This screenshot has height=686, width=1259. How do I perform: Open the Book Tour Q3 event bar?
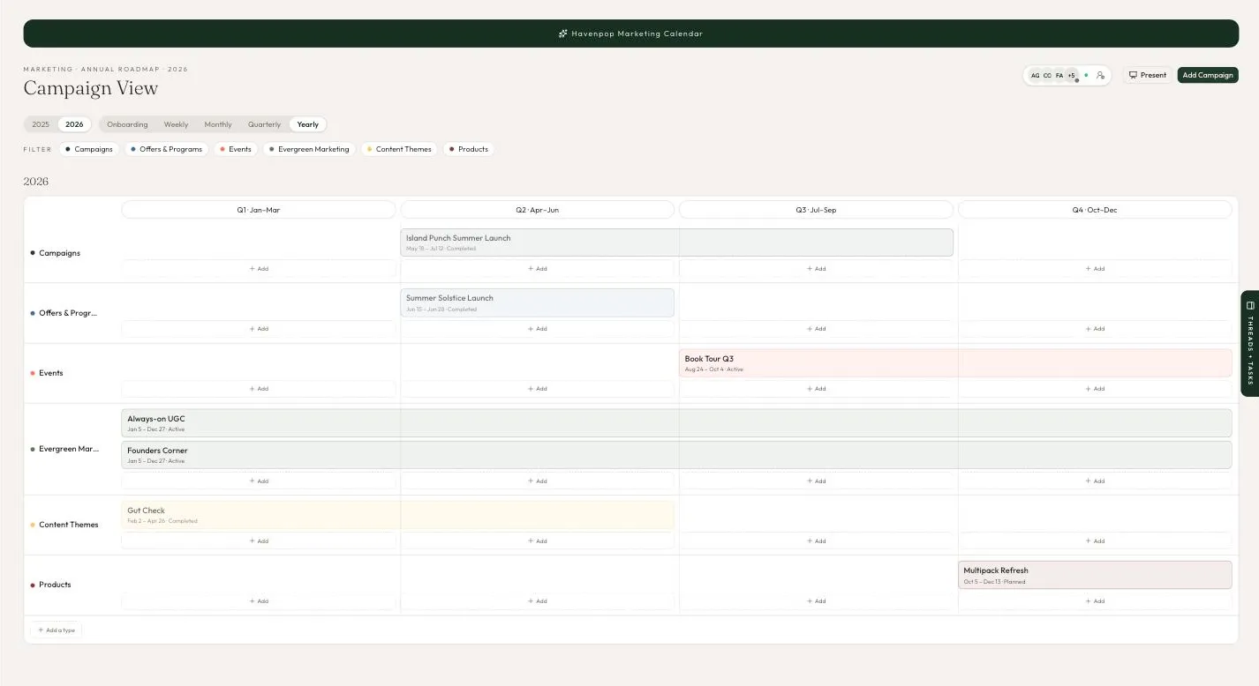(x=955, y=362)
